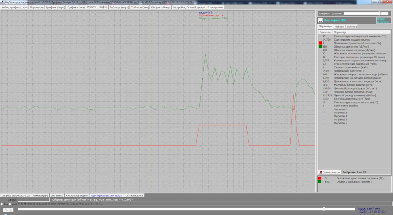
Task: Click red swatch in the selected-parameters bottom panel
Action: (320, 178)
